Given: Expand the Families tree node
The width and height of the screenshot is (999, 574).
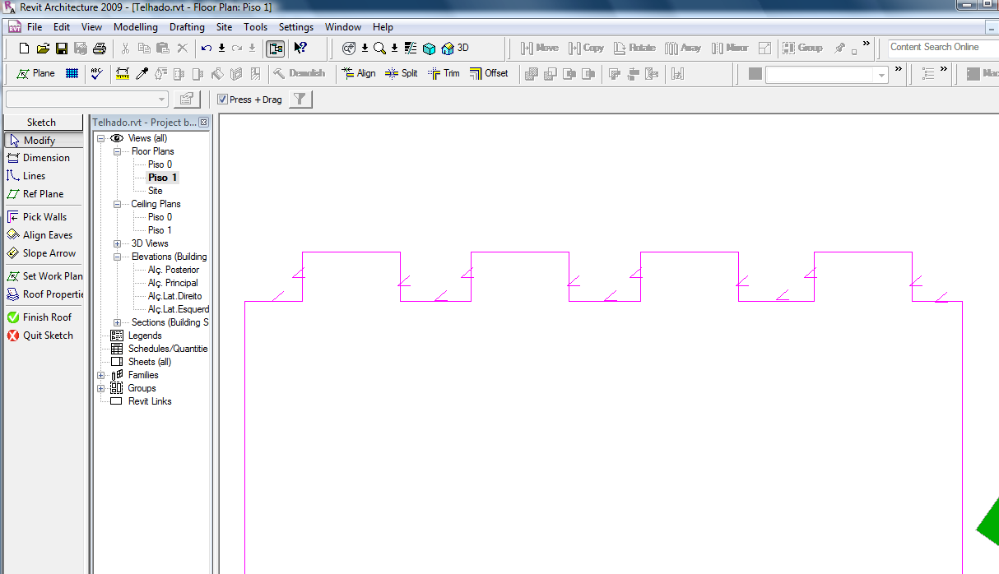Looking at the screenshot, I should (x=101, y=375).
